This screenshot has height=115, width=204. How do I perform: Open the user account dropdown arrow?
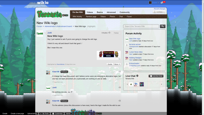point(158,3)
